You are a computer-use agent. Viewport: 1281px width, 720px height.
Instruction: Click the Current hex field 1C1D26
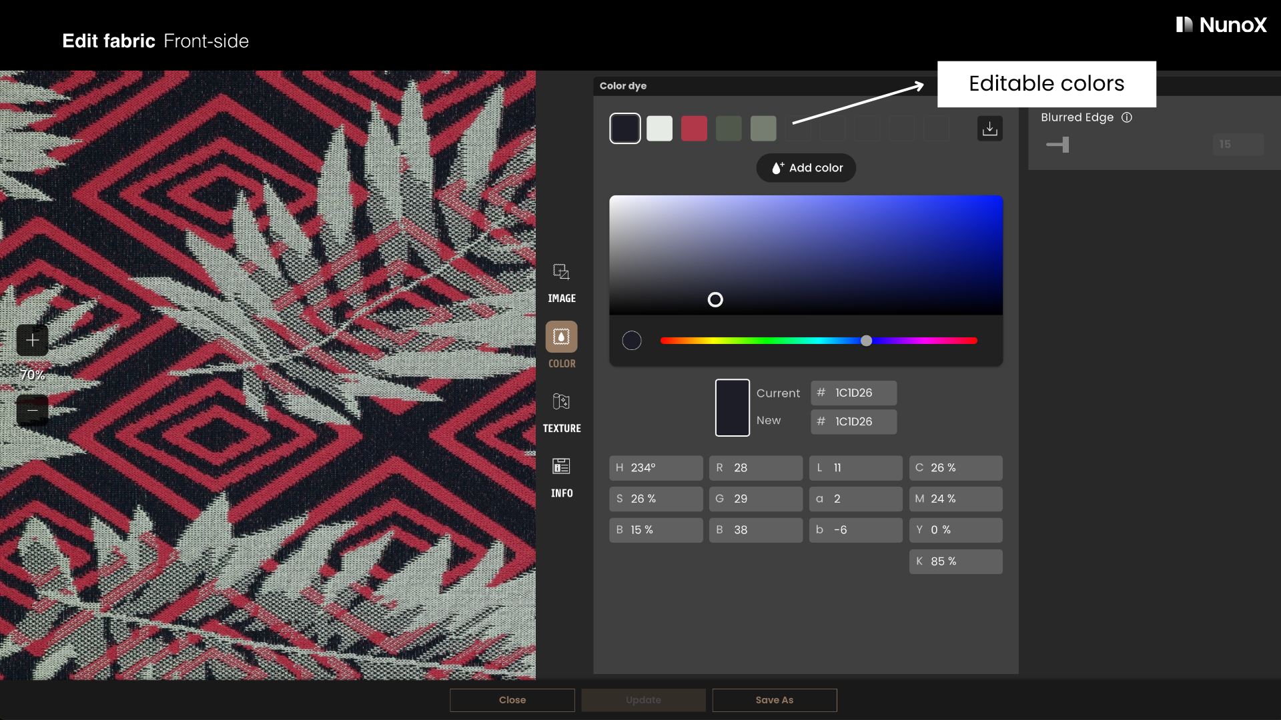click(853, 393)
